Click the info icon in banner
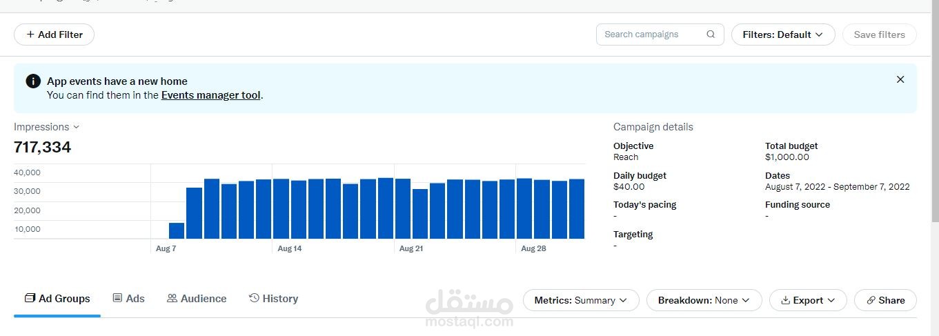939x336 pixels. 33,81
